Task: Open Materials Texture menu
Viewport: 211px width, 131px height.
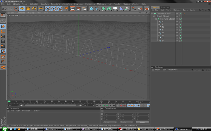Action: tap(36, 111)
